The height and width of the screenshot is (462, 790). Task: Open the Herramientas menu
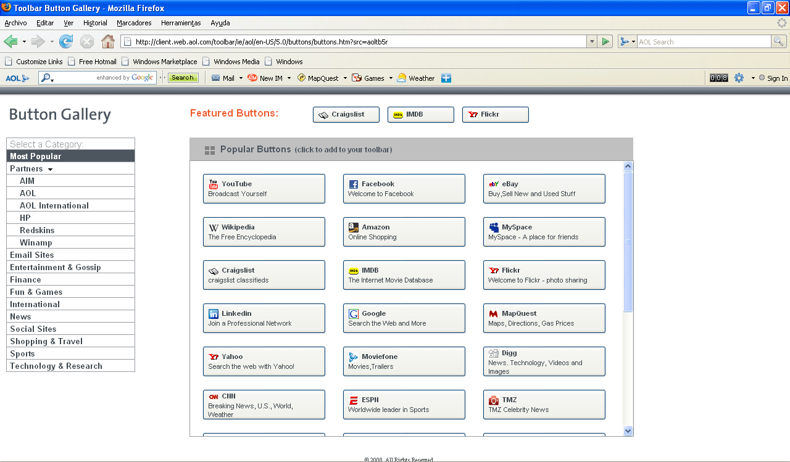pyautogui.click(x=180, y=23)
